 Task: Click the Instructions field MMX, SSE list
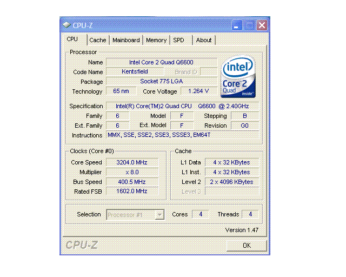[x=182, y=135]
